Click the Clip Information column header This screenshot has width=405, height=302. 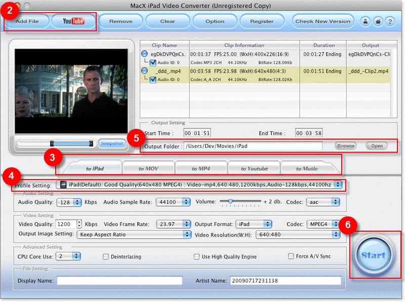[x=245, y=45]
